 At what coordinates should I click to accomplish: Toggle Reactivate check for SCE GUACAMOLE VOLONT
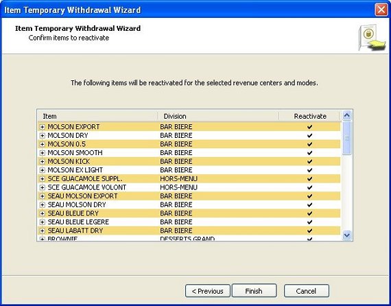(x=309, y=187)
